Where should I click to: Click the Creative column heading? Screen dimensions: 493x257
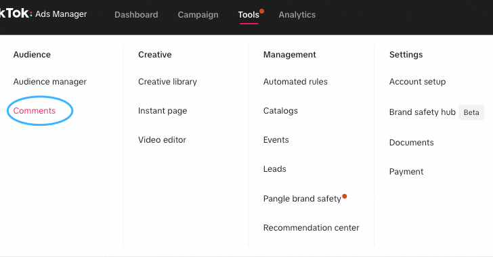154,55
